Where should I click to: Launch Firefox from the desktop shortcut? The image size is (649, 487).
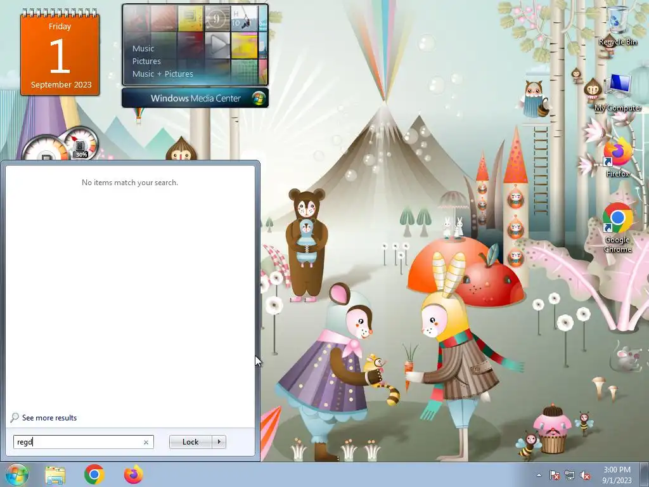coord(617,157)
